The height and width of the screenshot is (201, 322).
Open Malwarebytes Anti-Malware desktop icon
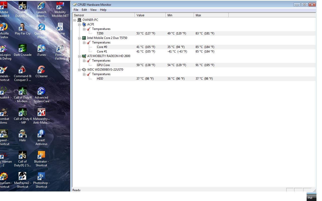(x=42, y=116)
